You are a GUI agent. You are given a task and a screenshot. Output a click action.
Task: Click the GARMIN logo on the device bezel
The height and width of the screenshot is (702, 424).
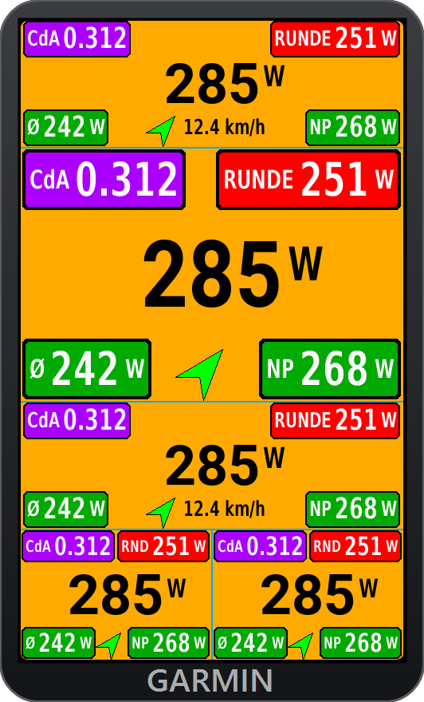(x=210, y=680)
